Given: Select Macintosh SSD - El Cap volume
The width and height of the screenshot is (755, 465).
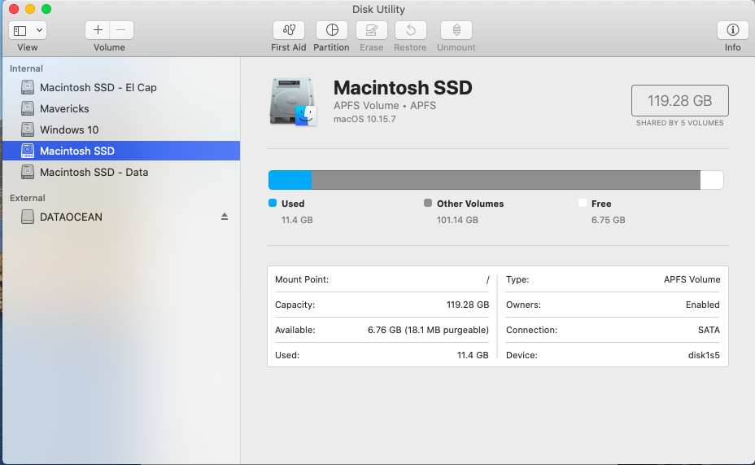Looking at the screenshot, I should point(121,87).
